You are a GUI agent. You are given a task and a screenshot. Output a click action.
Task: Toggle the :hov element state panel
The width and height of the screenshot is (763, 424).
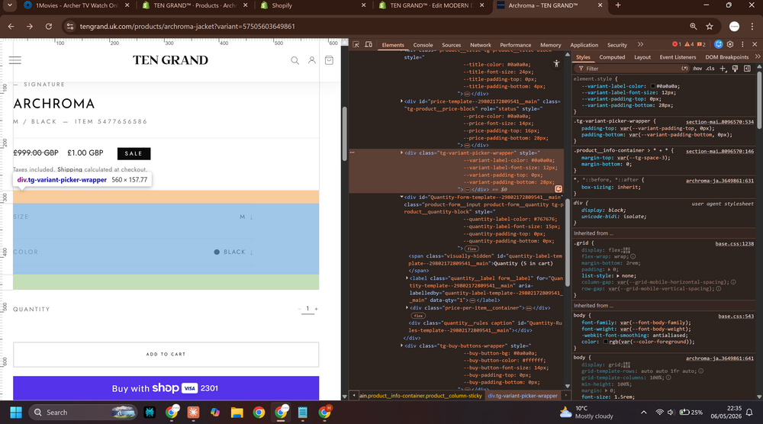coord(697,69)
